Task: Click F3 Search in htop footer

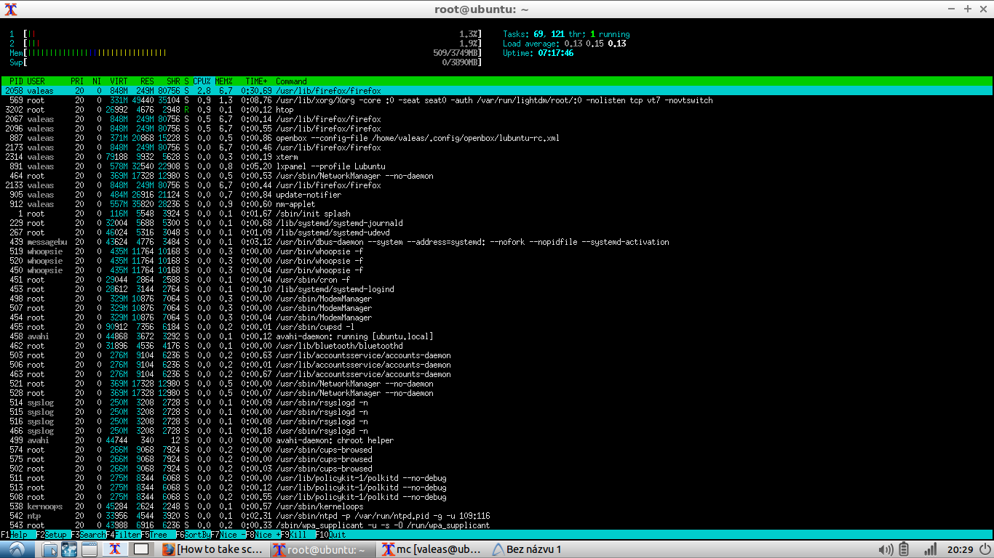Action: 88,534
